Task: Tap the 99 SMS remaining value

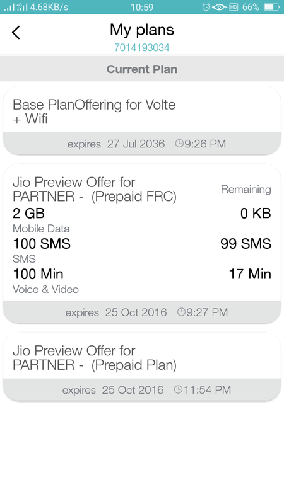Action: (246, 244)
